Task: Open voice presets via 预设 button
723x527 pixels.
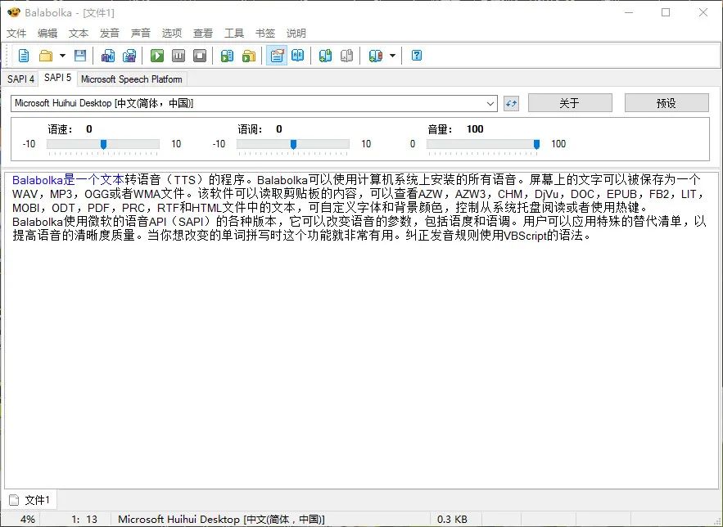Action: pyautogui.click(x=667, y=102)
